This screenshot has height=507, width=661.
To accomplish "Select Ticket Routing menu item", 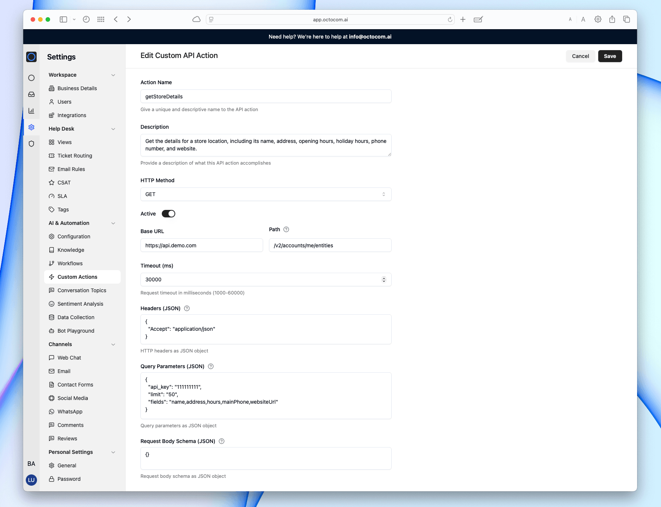I will (x=75, y=156).
